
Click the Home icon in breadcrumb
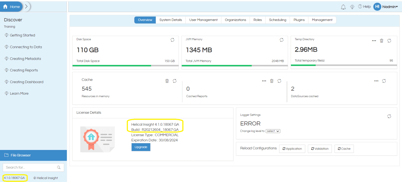5,7
